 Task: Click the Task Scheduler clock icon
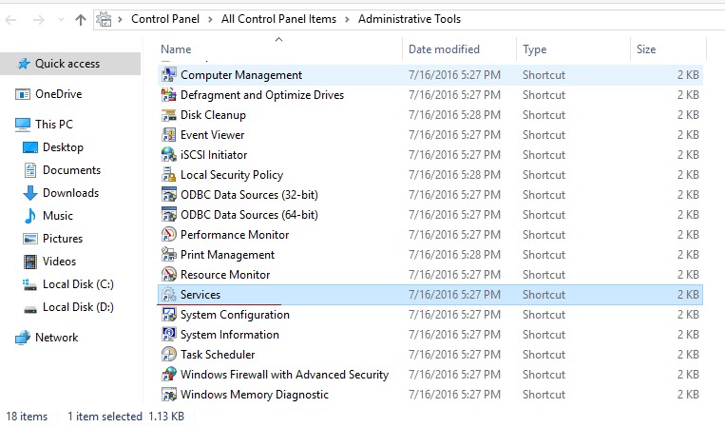coord(169,355)
